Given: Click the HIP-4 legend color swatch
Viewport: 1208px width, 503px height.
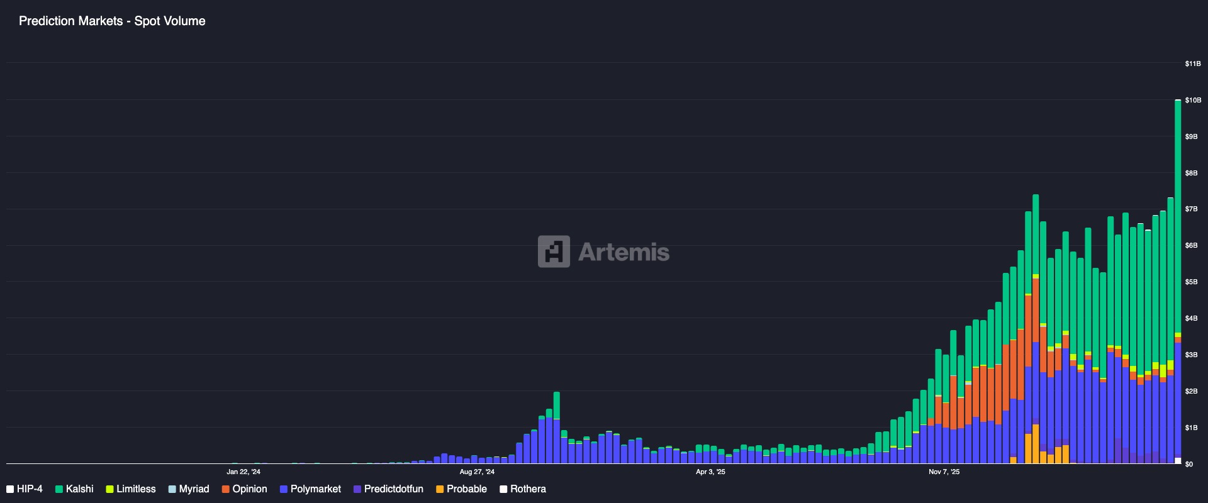Looking at the screenshot, I should coord(10,489).
